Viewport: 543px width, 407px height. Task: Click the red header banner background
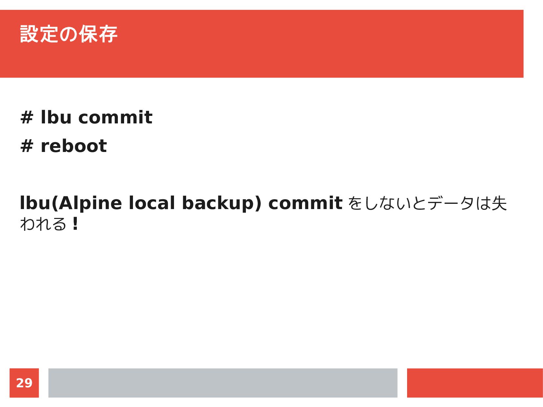(262, 44)
